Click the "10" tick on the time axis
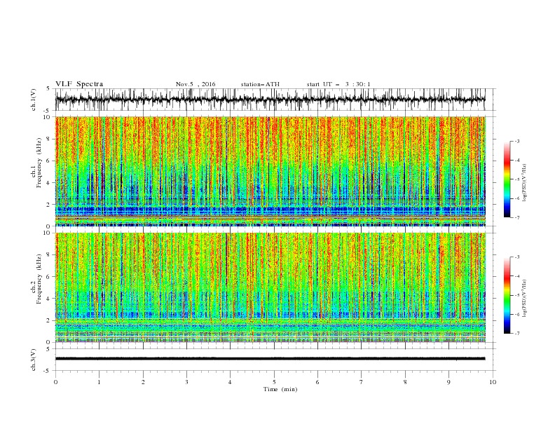Image resolution: width=555 pixels, height=429 pixels. coord(493,382)
